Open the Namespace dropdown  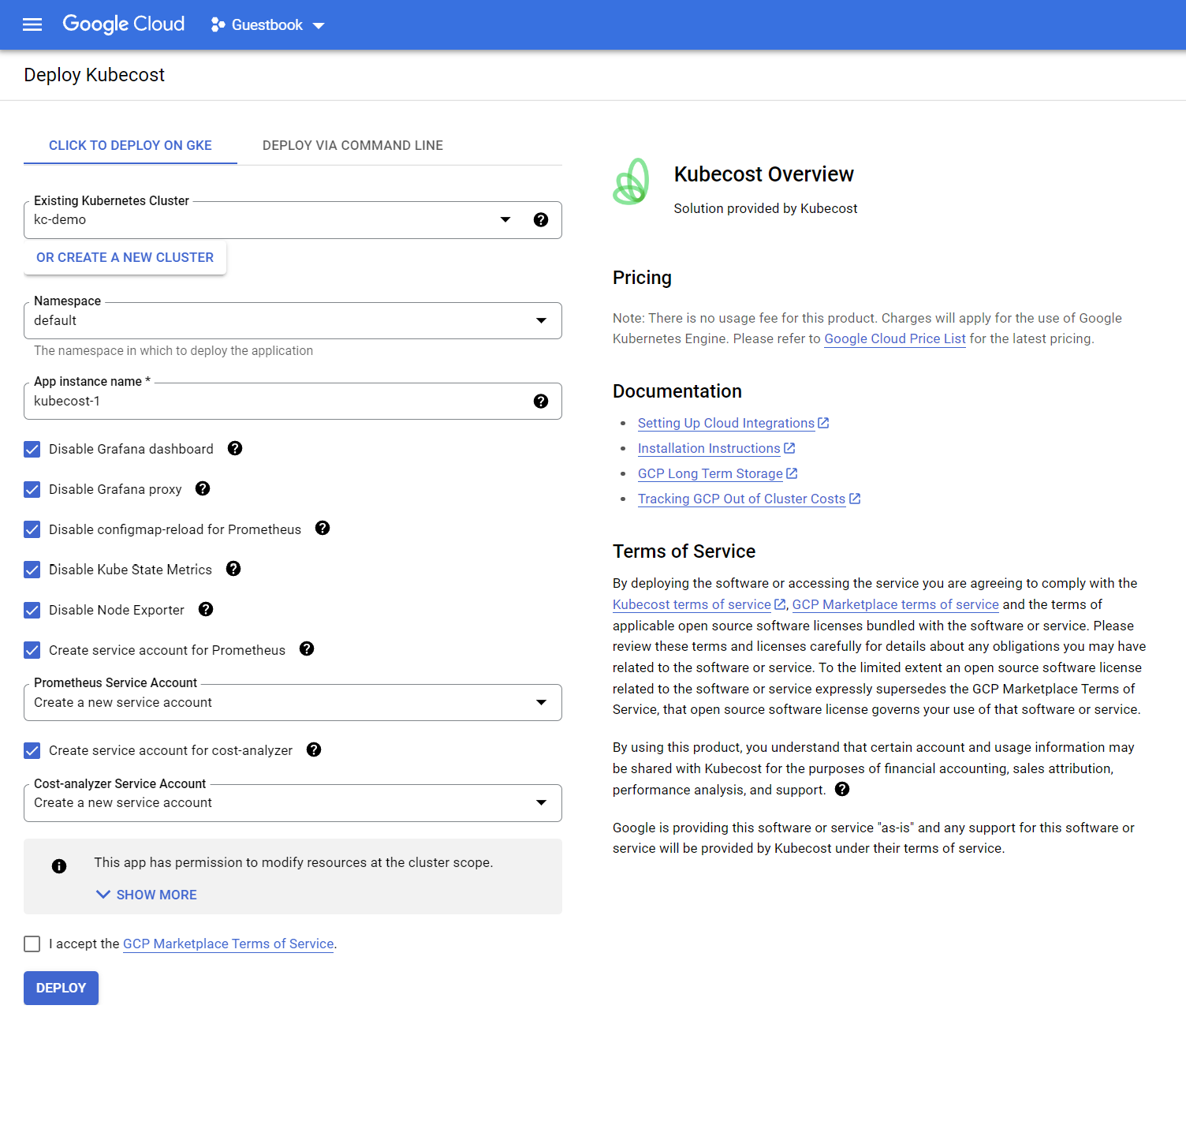click(293, 321)
